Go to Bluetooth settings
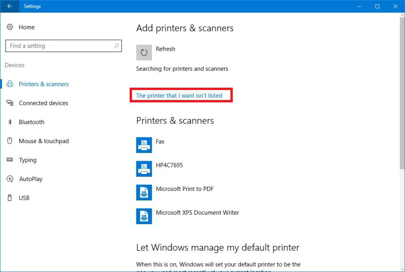 [32, 122]
